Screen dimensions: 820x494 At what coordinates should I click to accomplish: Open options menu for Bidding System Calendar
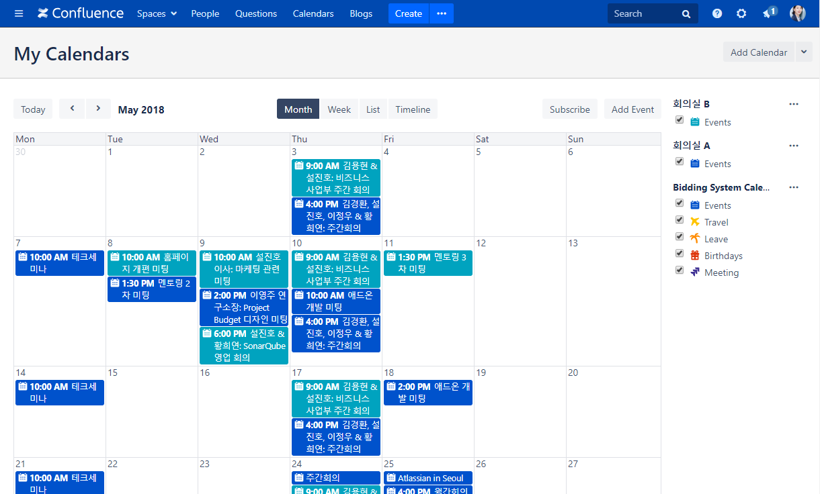(794, 187)
